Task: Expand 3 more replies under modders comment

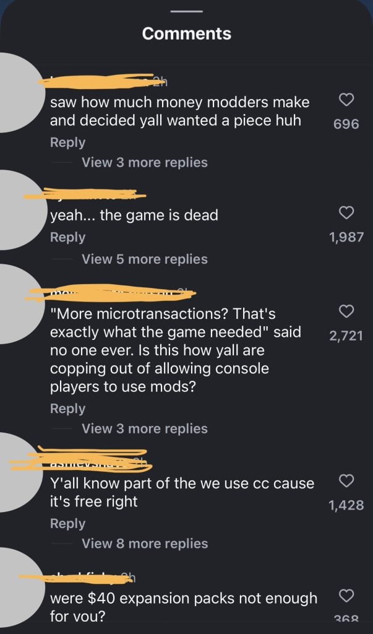Action: click(145, 162)
